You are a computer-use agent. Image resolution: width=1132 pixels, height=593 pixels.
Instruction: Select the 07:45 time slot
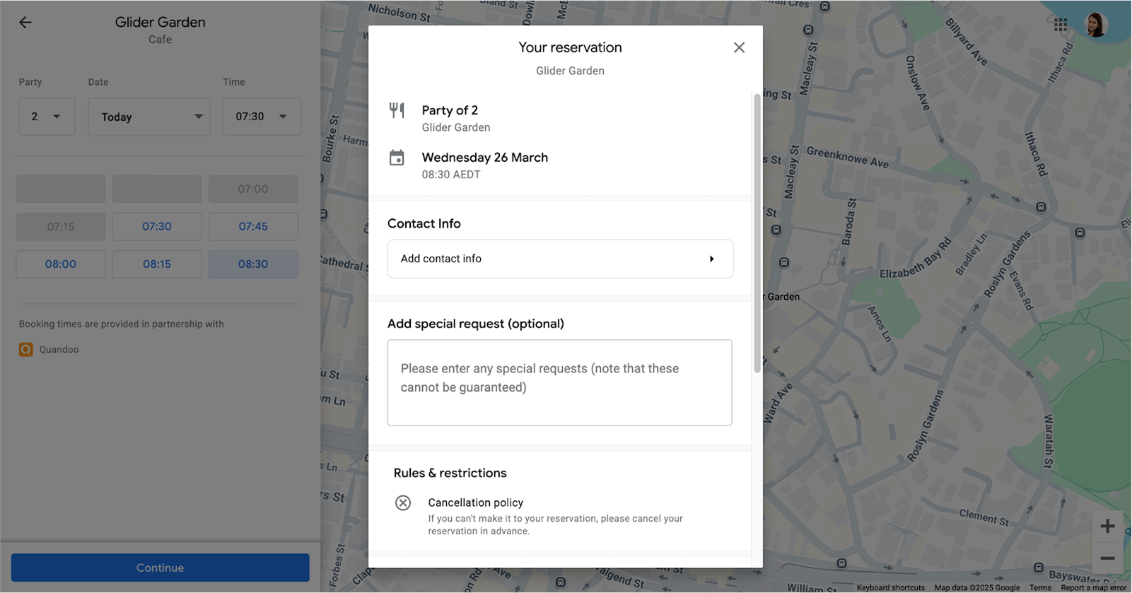253,227
